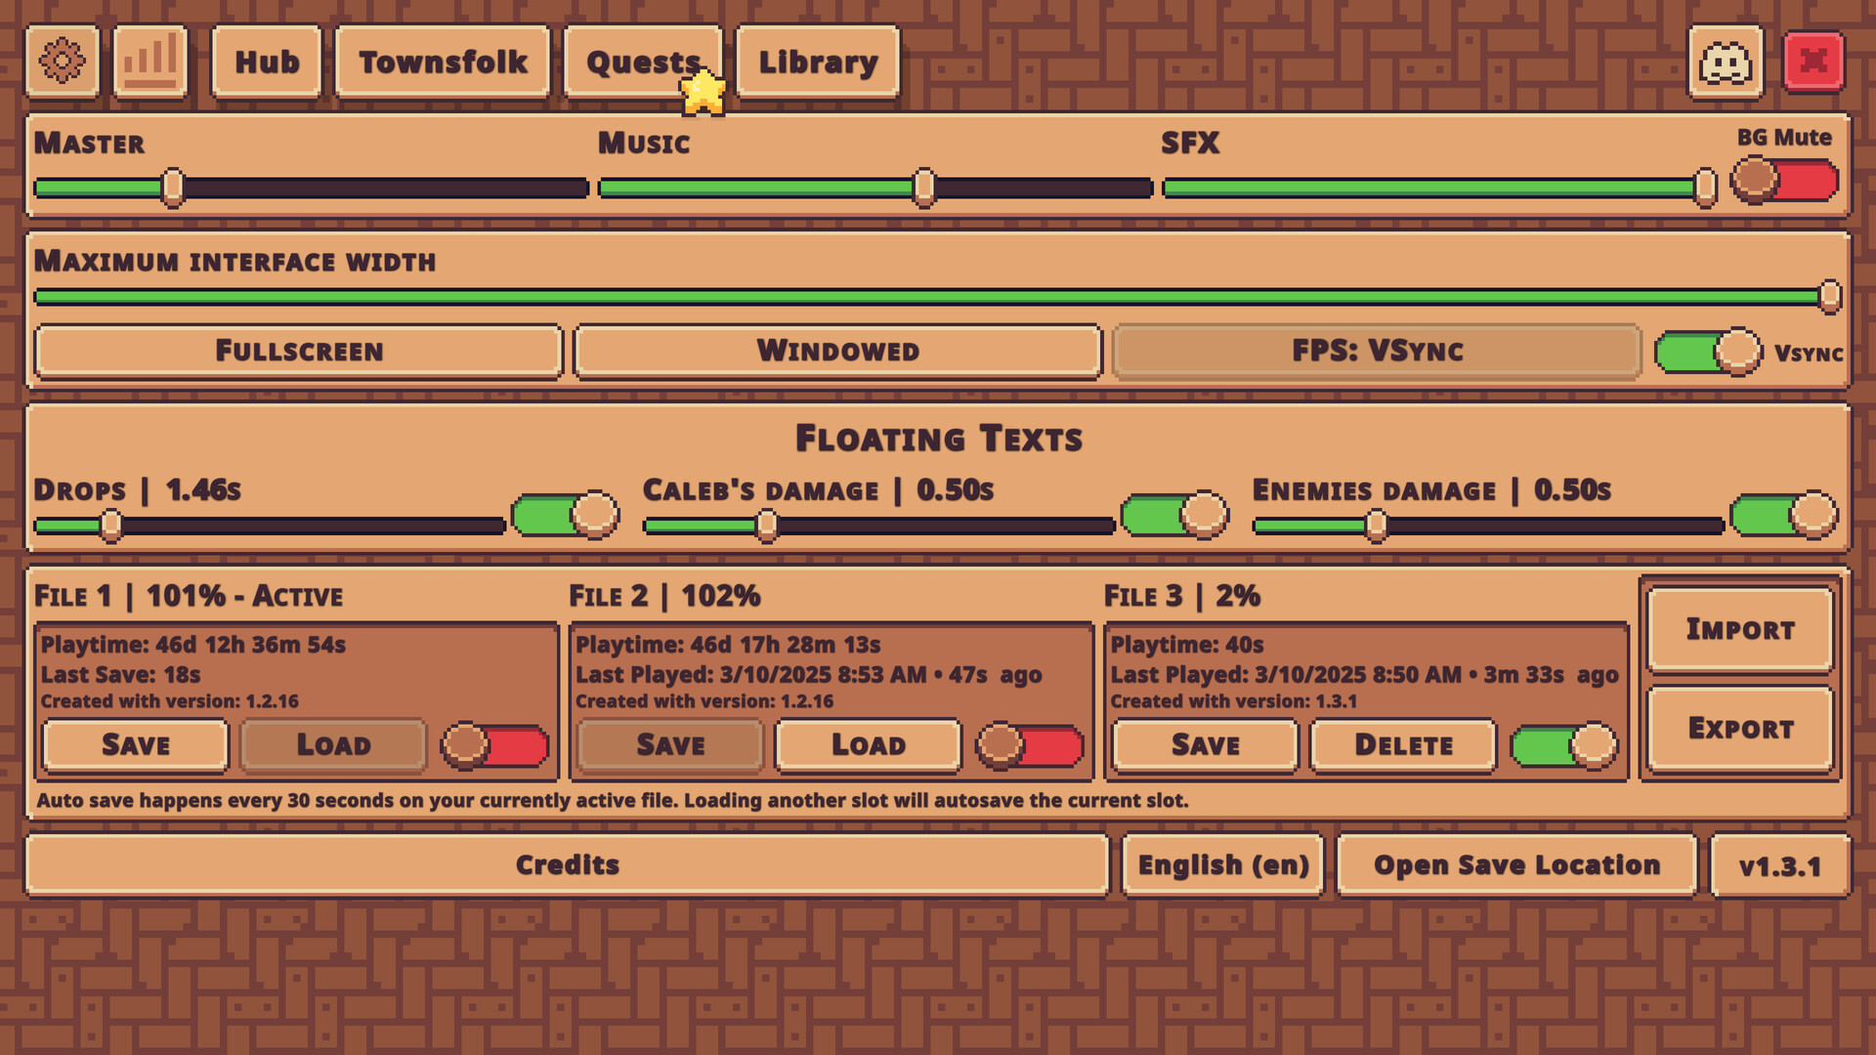Open the Townsfolk tab

tap(442, 62)
